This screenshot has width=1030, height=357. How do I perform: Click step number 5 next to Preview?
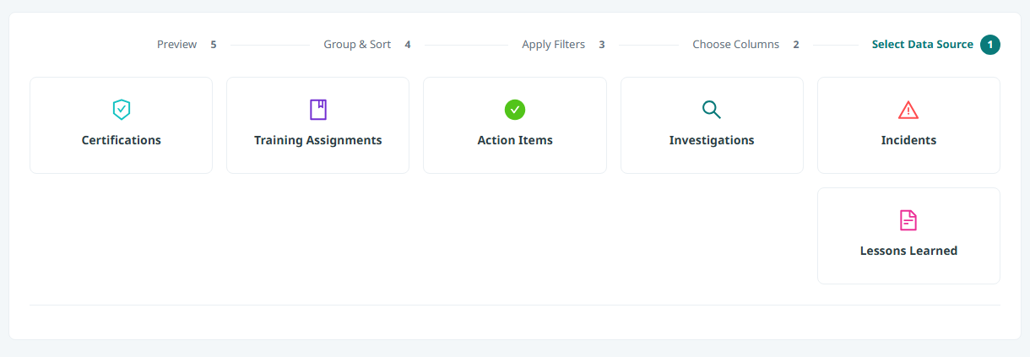point(214,45)
